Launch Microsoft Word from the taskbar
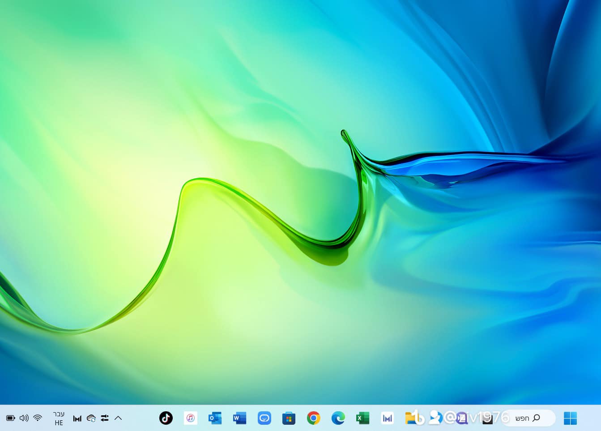The width and height of the screenshot is (601, 431). coord(240,418)
